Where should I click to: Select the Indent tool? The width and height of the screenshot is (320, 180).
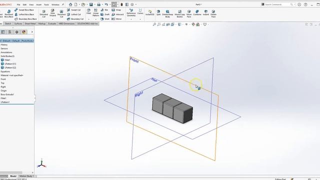[205, 12]
